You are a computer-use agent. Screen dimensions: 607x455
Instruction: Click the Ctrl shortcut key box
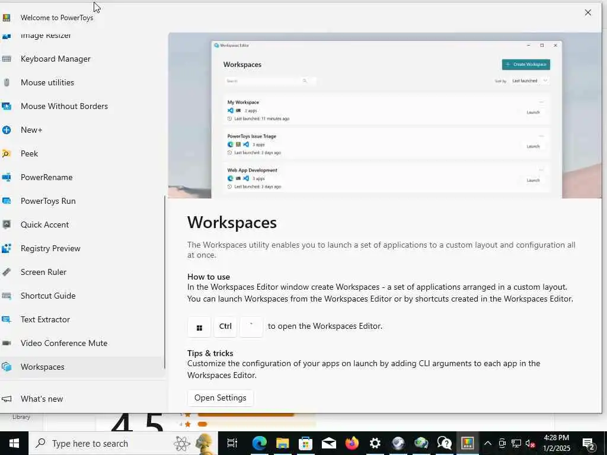pos(225,326)
